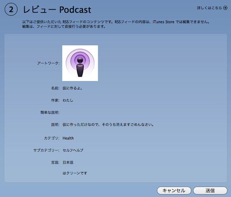Viewport: 231px width, 197px height.
Task: Click the サブカテゴリー: label
Action: click(47, 150)
